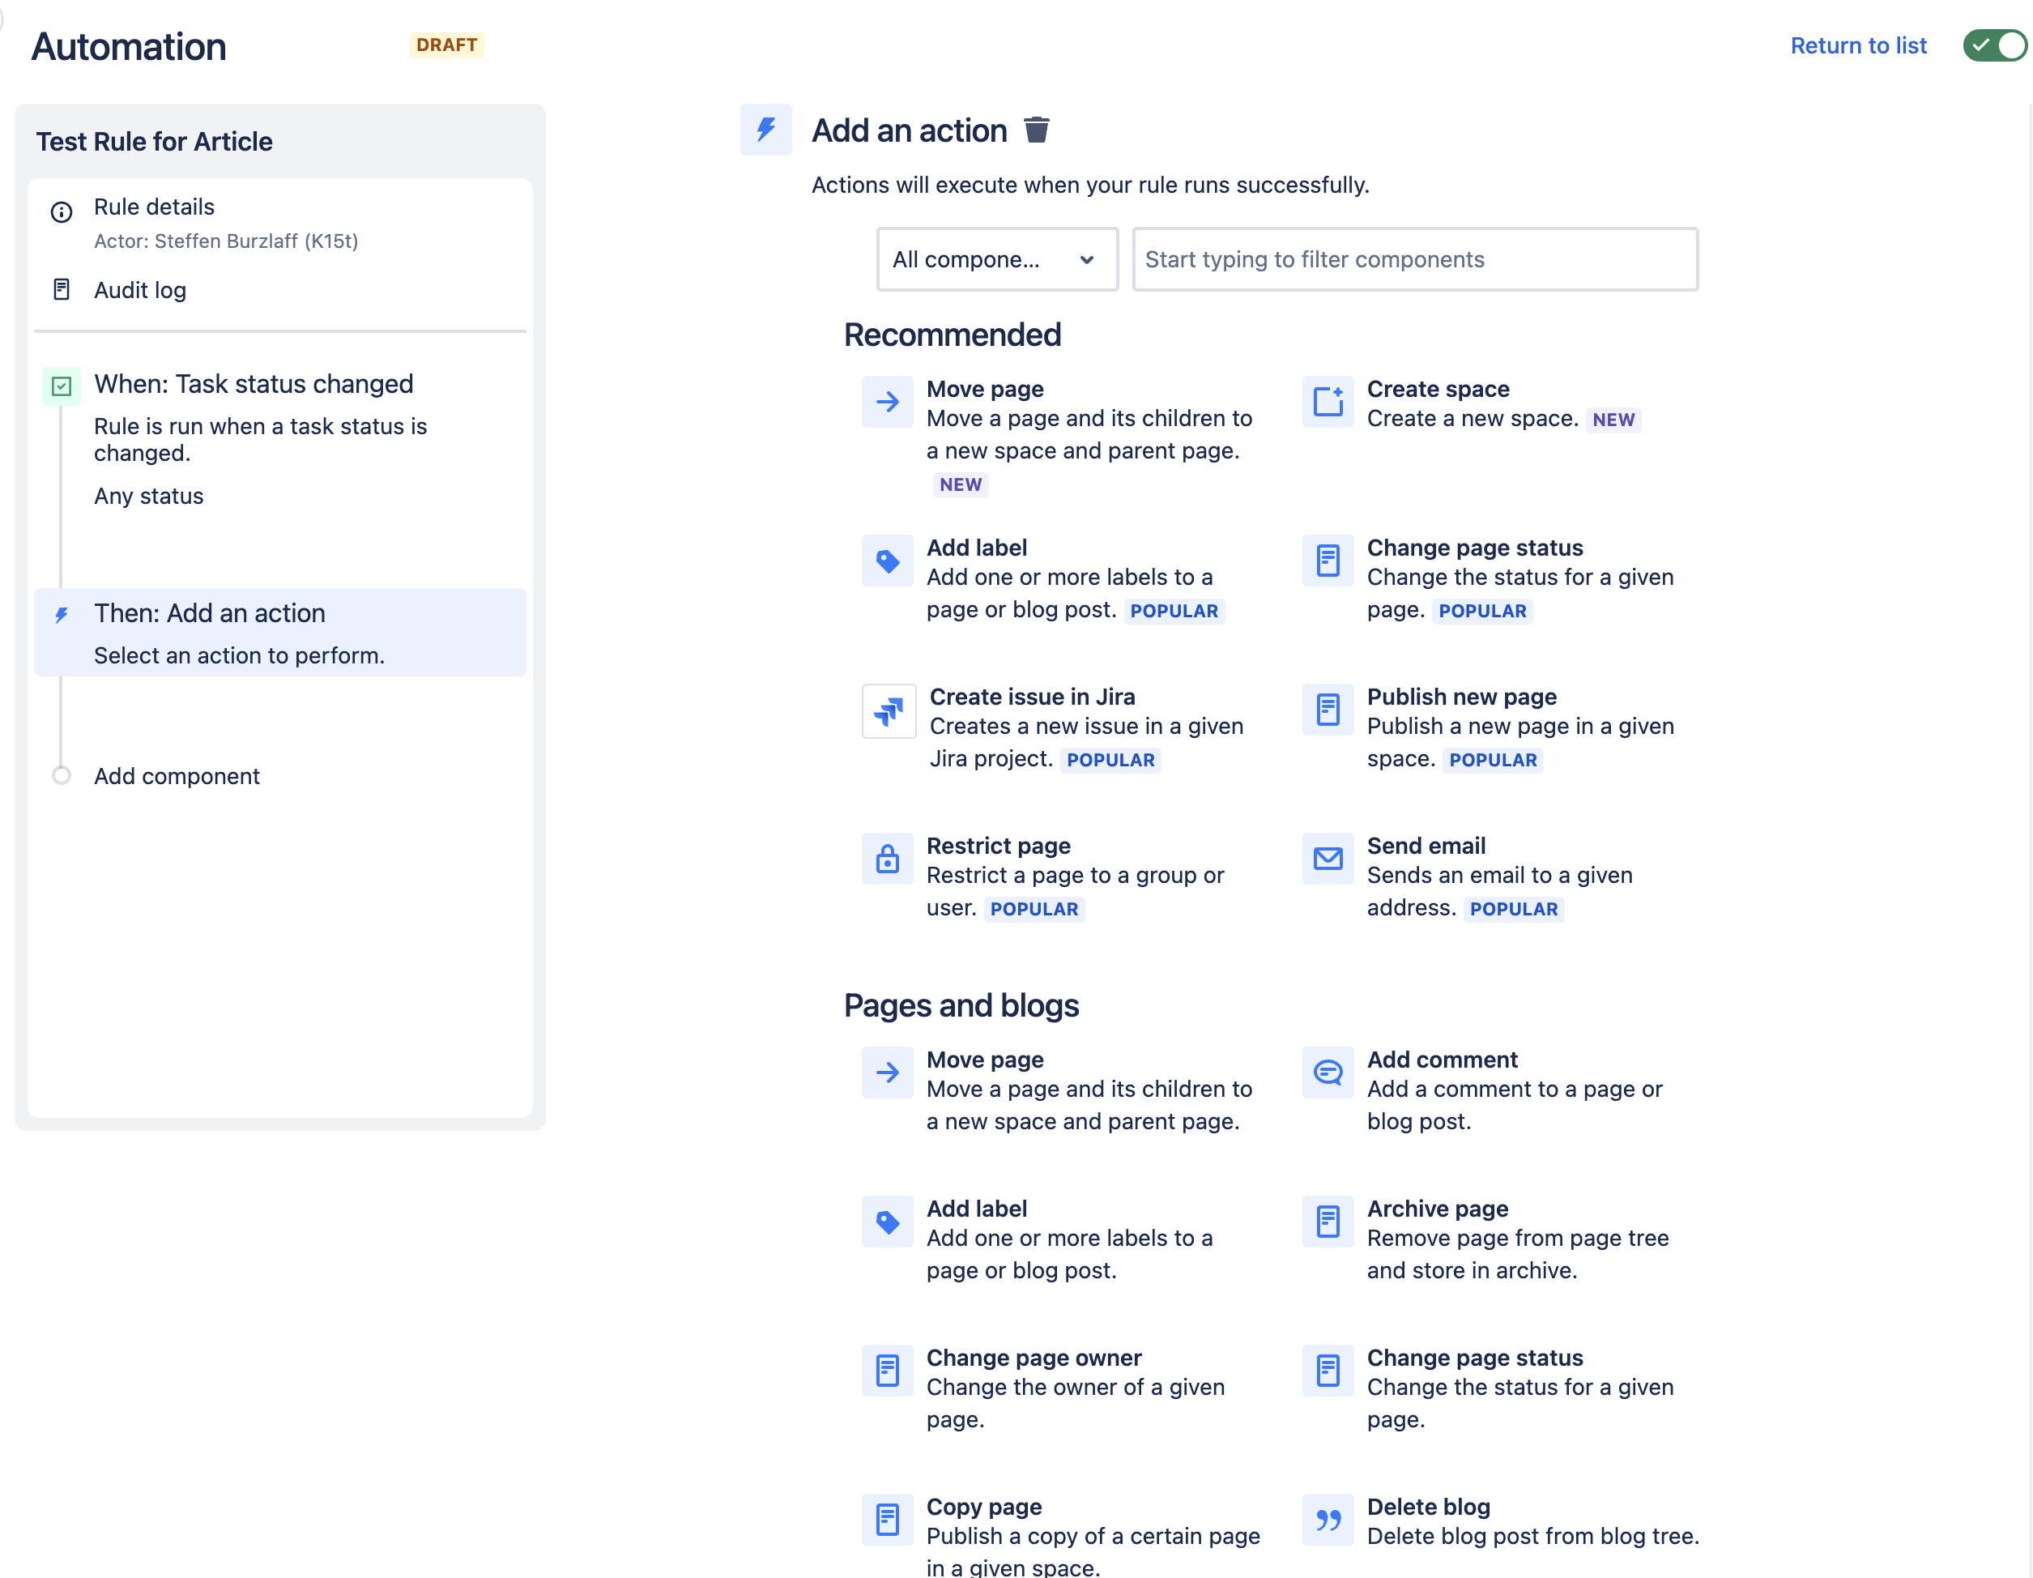Click NEW badge under Move page
The image size is (2033, 1578).
click(x=961, y=484)
